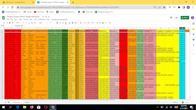
Task: Bookmark this page with the star icon
Action: tap(164, 7)
